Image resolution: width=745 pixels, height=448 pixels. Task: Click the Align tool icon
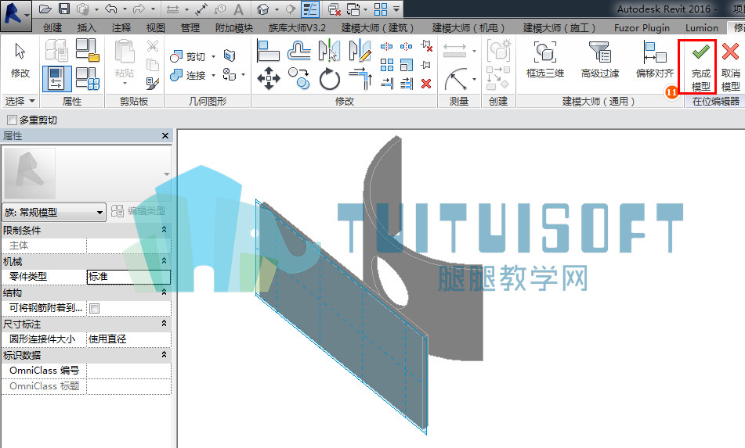[x=269, y=51]
